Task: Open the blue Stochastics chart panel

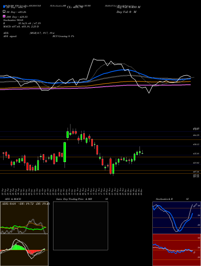Action: click(x=176, y=218)
